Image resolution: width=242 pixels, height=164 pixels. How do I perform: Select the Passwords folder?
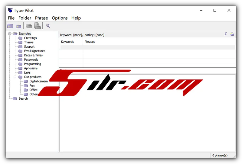(x=31, y=59)
